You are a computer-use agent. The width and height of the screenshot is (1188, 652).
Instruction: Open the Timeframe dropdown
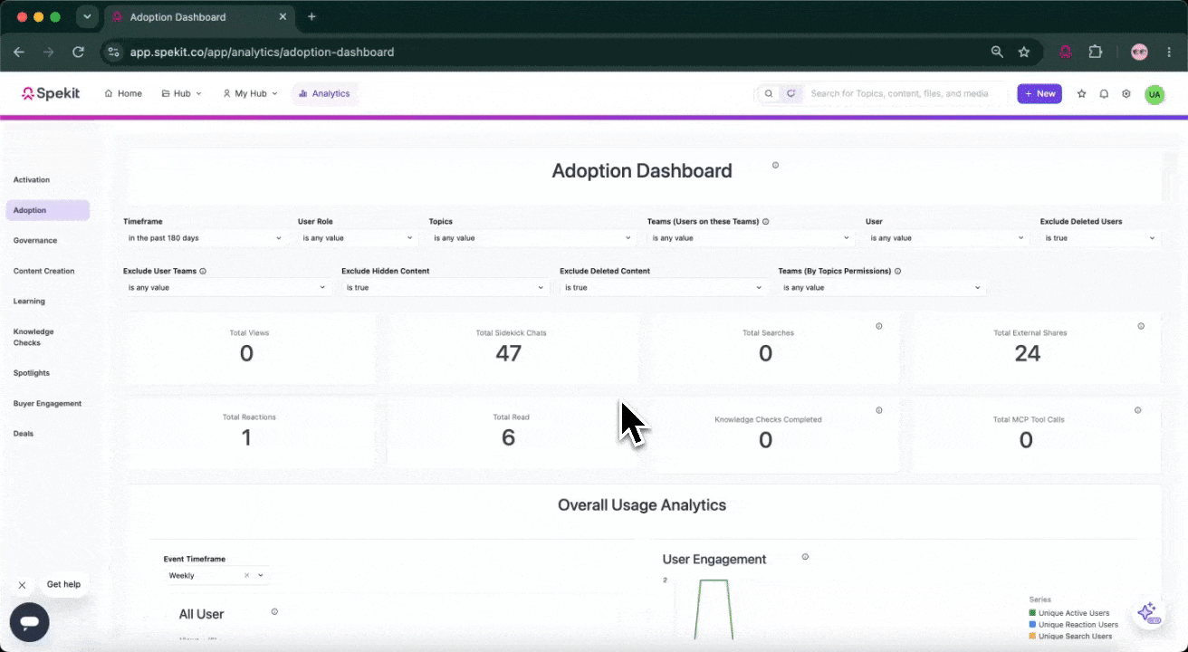coord(205,238)
